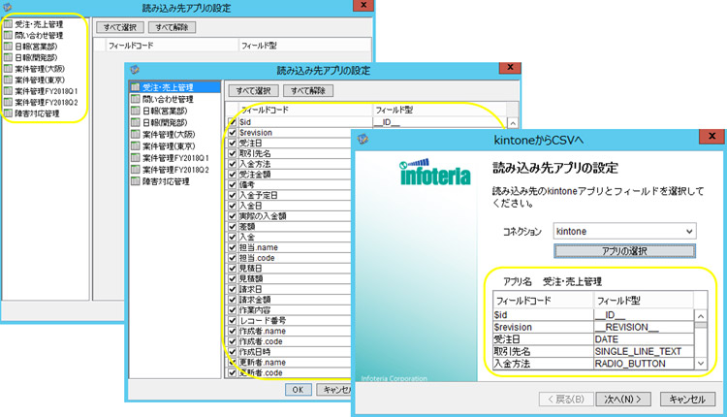The image size is (727, 417).
Task: Click the アプリの選択 button
Action: click(624, 251)
